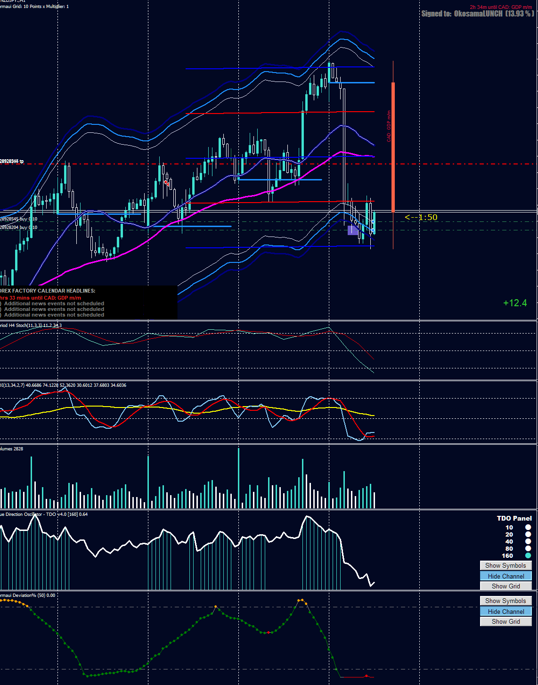Click Show Symbols in the TDO oscillator pane
This screenshot has height=685, width=538.
coord(506,565)
